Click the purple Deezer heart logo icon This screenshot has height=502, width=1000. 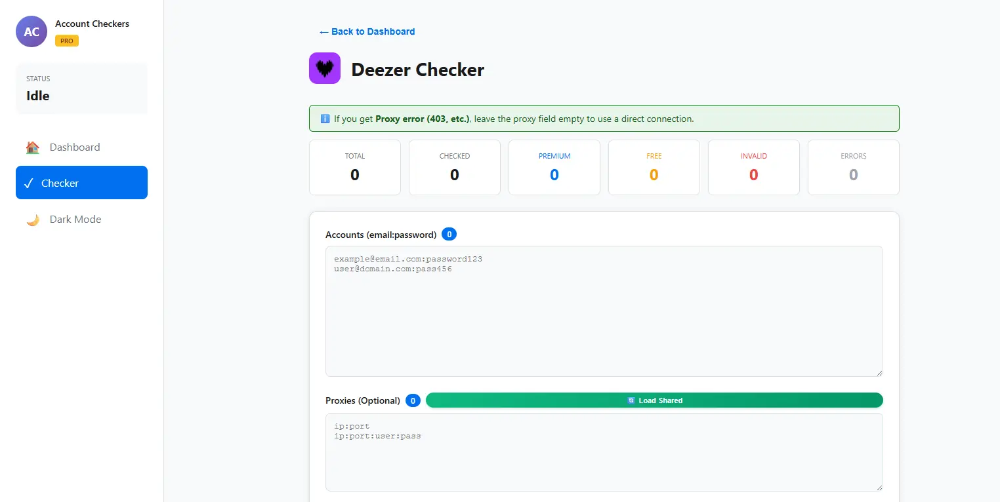(x=325, y=68)
